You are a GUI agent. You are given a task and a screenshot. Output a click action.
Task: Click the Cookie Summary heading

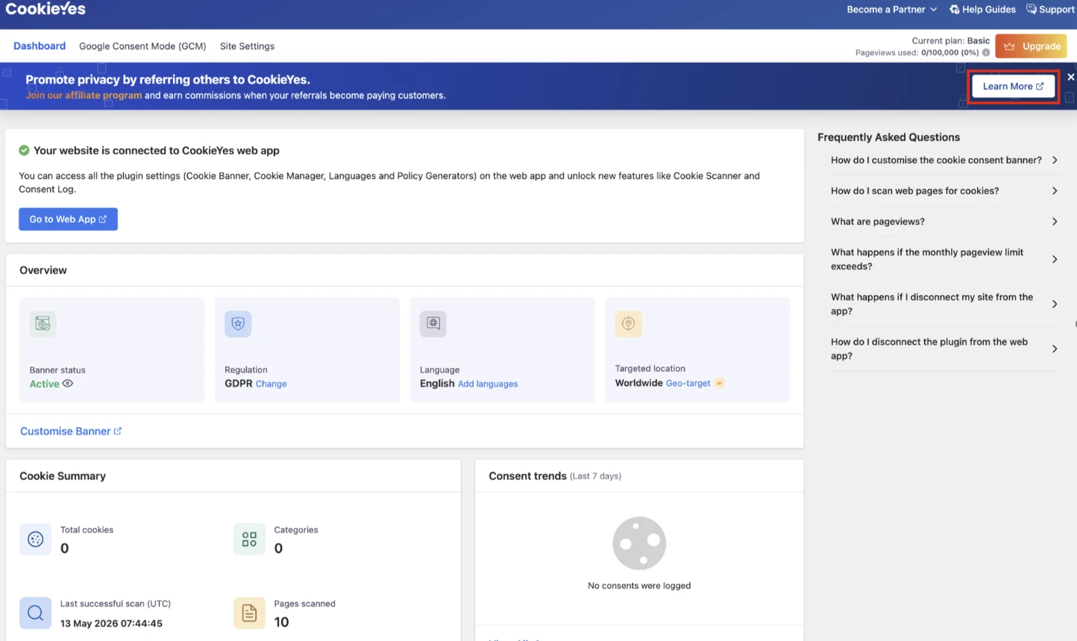pyautogui.click(x=63, y=476)
